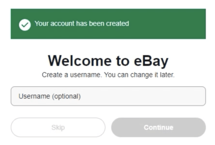Click the "Continue" label on the gray button
Screen dimensions: 215x145
pyautogui.click(x=158, y=127)
